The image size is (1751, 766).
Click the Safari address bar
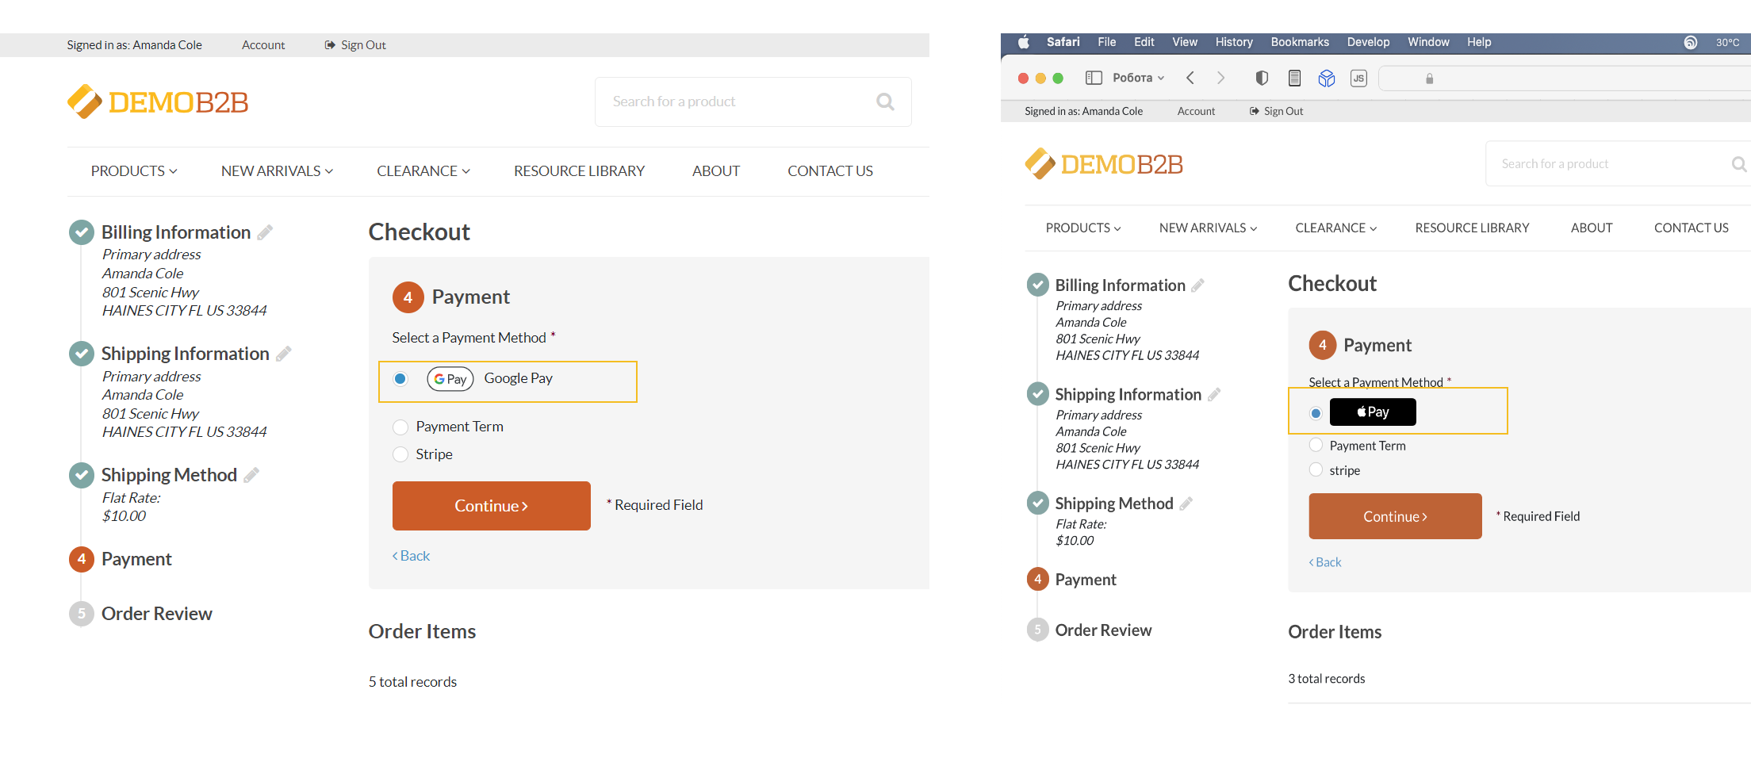point(1562,79)
